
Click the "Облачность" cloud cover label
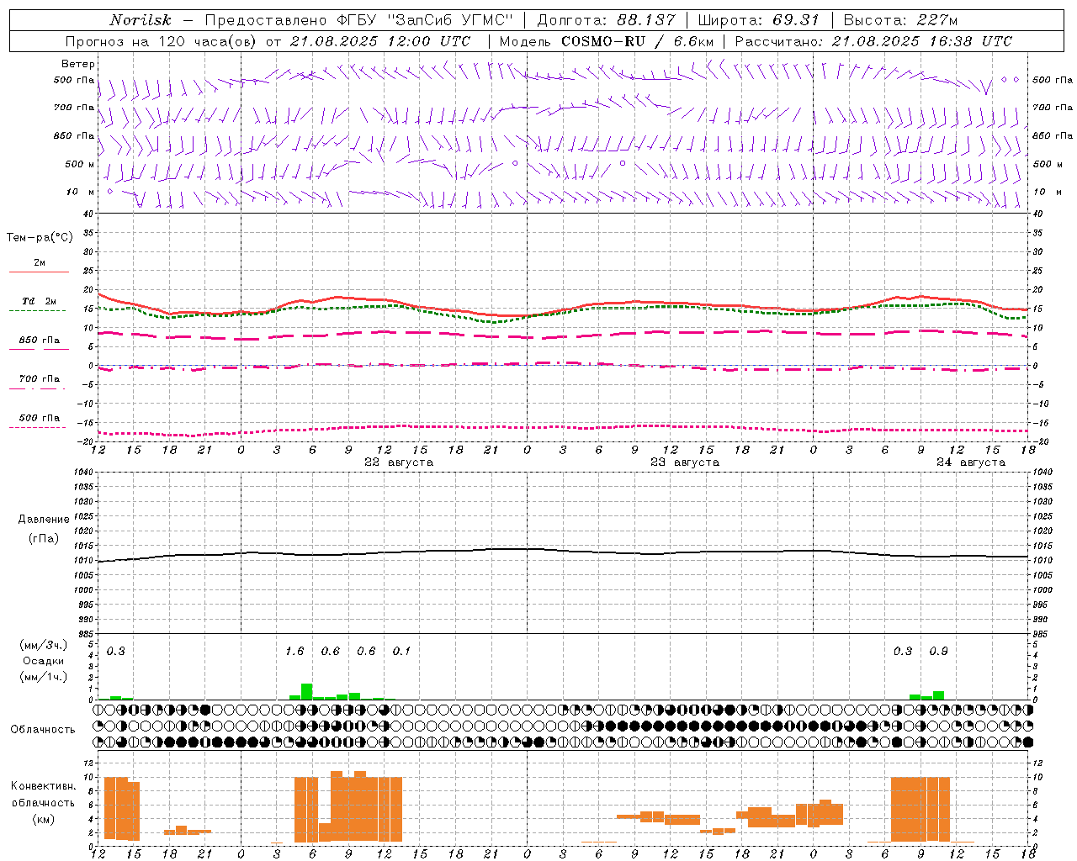pyautogui.click(x=43, y=730)
